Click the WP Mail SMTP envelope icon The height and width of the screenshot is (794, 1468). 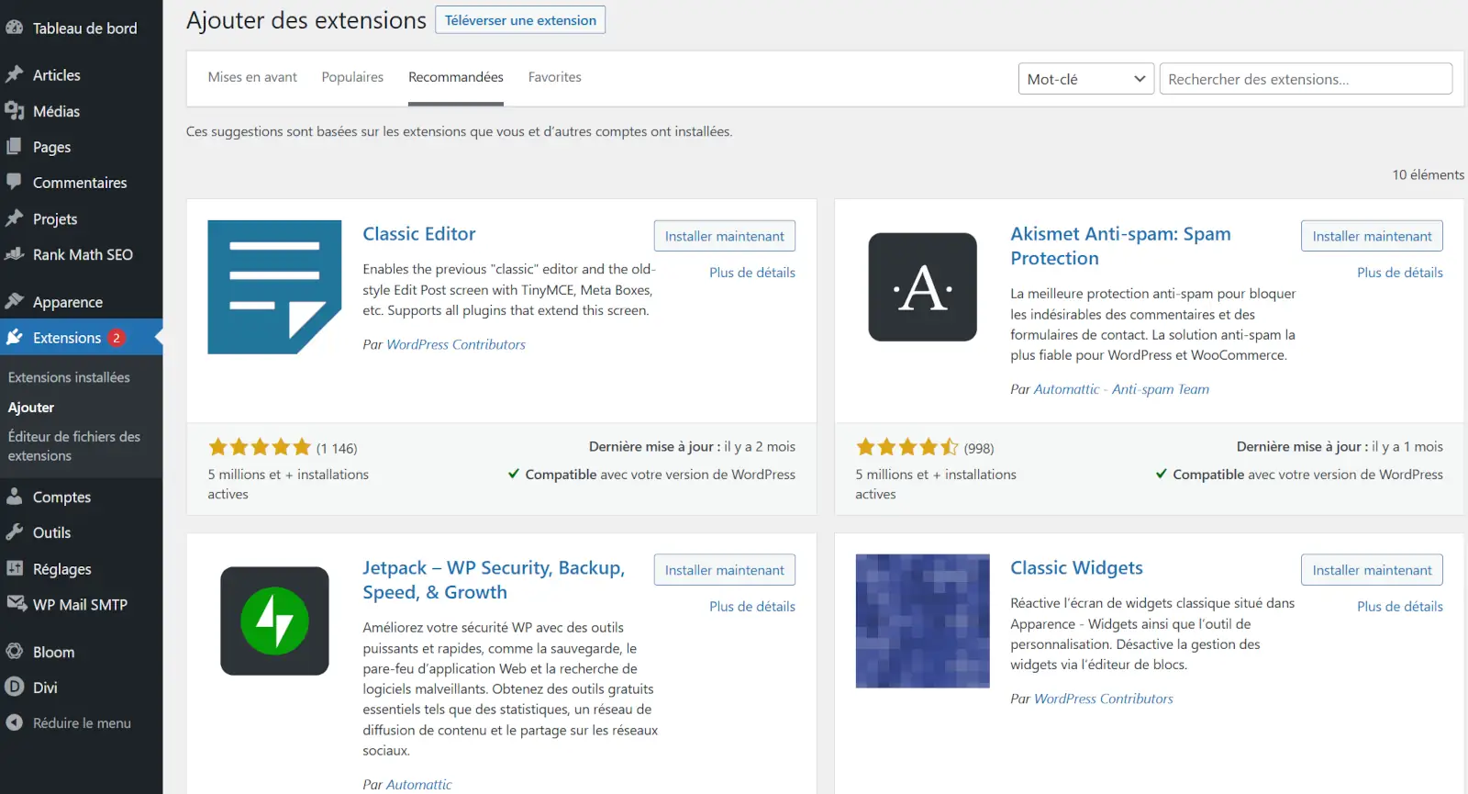(x=17, y=604)
